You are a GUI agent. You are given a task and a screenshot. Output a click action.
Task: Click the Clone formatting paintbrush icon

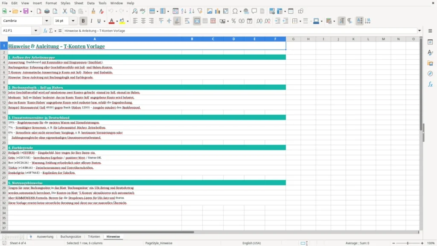click(93, 11)
